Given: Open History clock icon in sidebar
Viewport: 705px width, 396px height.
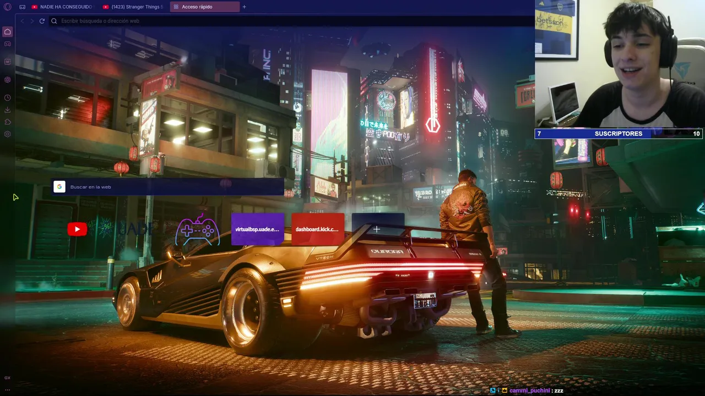Looking at the screenshot, I should (x=7, y=98).
